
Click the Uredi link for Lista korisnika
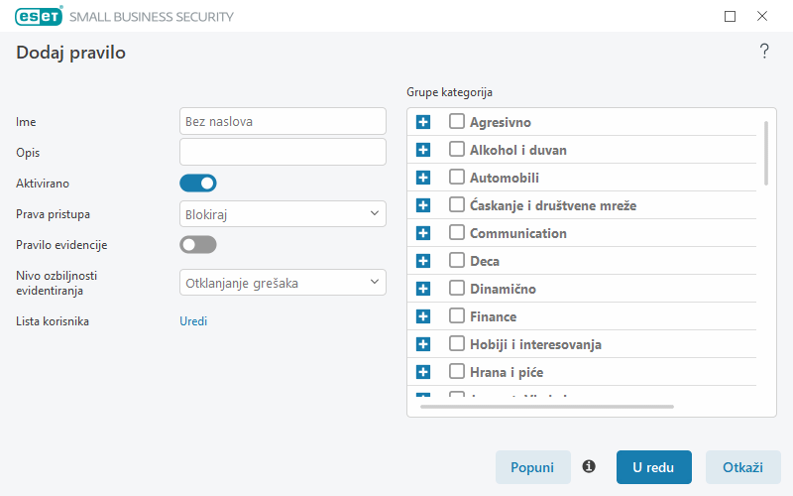click(193, 321)
